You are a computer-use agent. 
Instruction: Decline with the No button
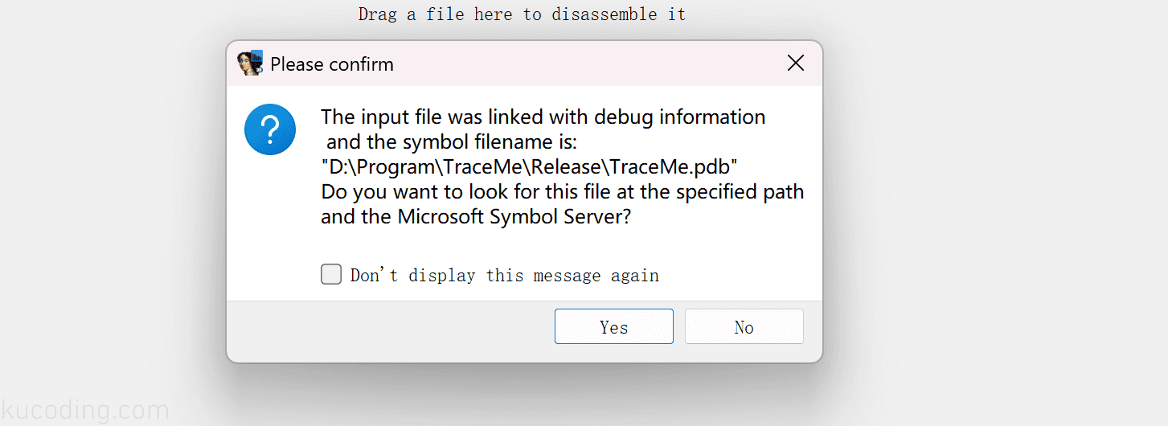point(744,326)
